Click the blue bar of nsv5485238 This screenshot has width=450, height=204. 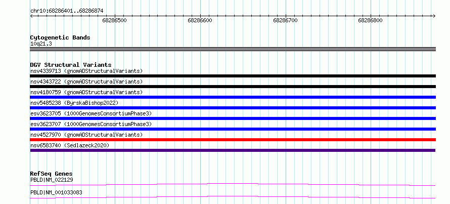point(233,108)
